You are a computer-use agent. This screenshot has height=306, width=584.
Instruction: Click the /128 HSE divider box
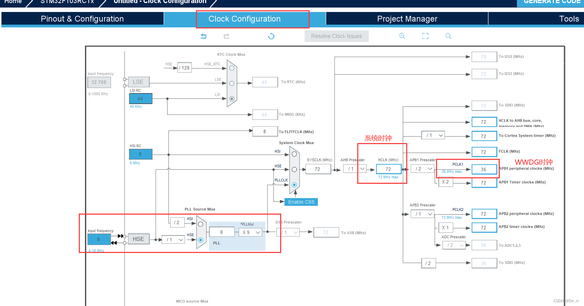click(185, 68)
